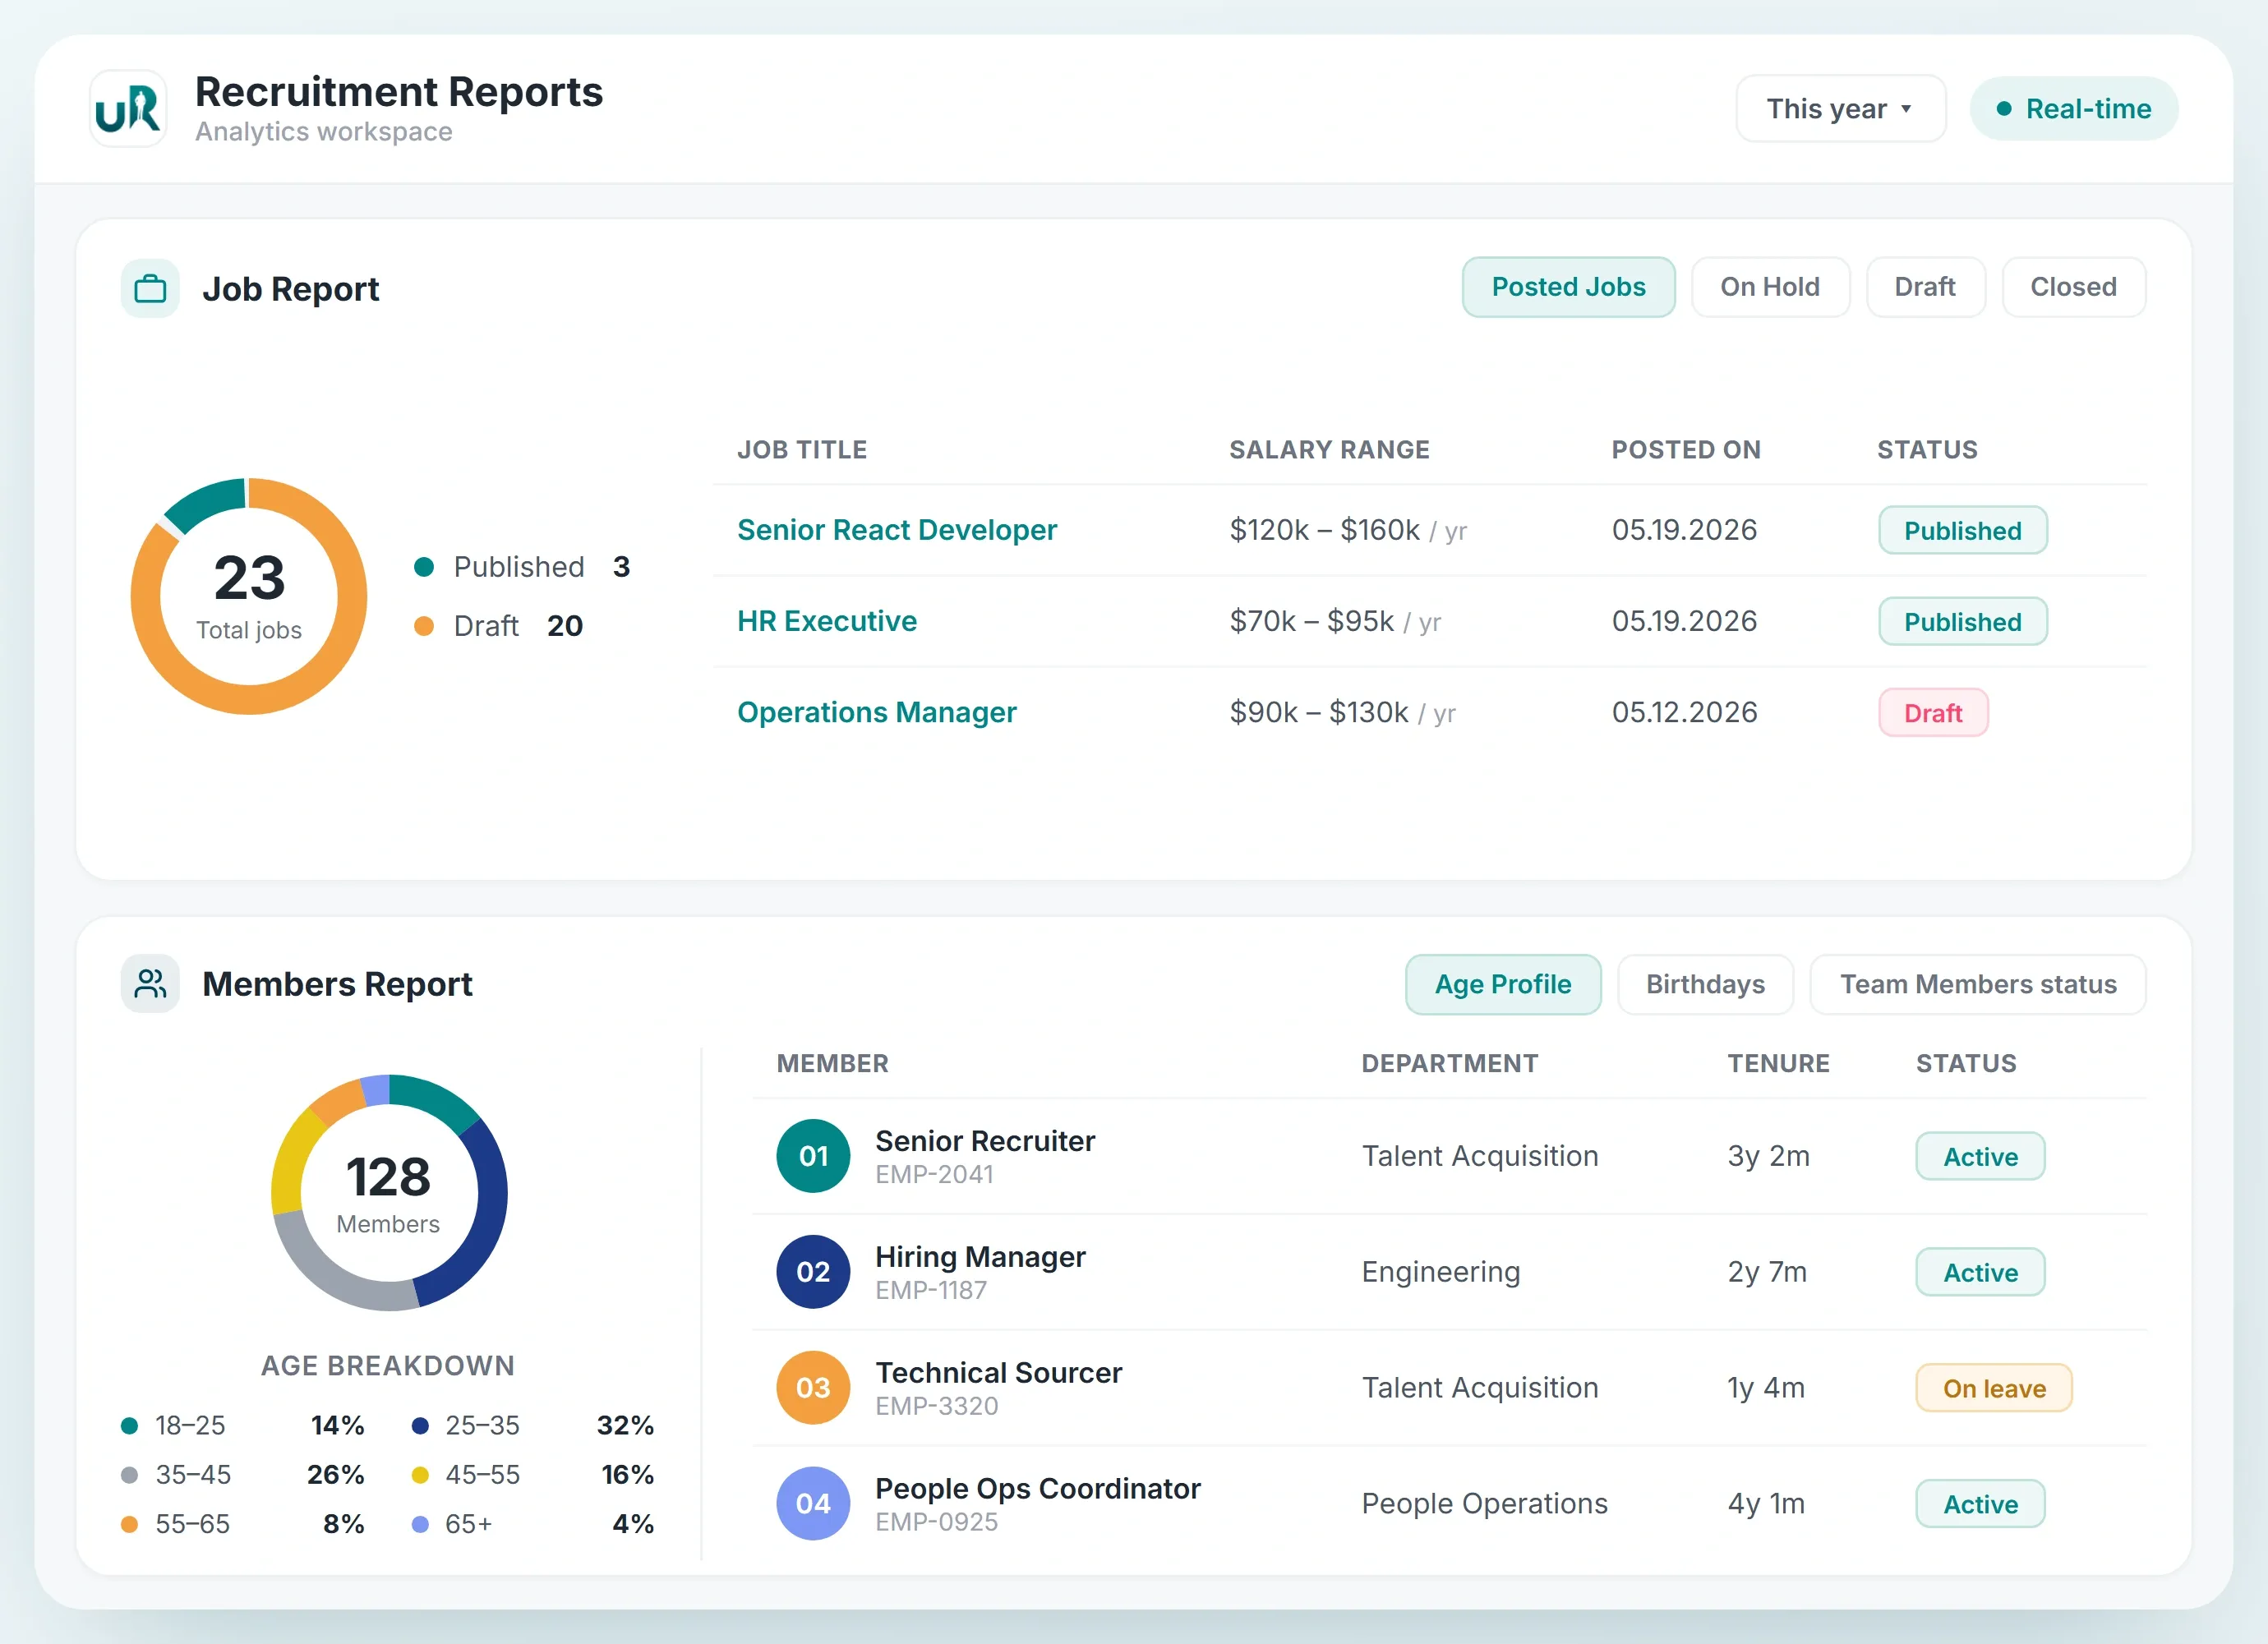Screen dimensions: 2268x1644
Task: Switch to the Closed jobs tab
Action: point(2073,287)
